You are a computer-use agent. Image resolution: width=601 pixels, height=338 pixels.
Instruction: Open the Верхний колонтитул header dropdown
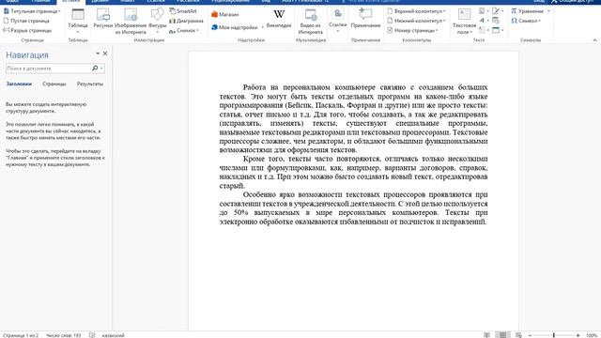coord(416,11)
